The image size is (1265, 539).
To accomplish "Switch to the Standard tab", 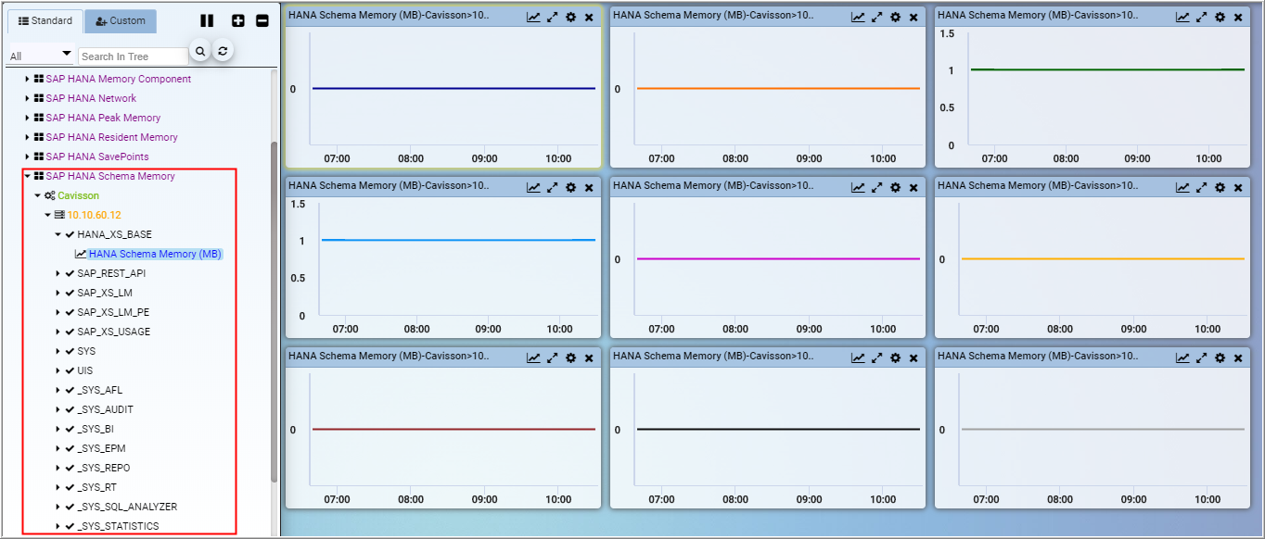I will [45, 21].
